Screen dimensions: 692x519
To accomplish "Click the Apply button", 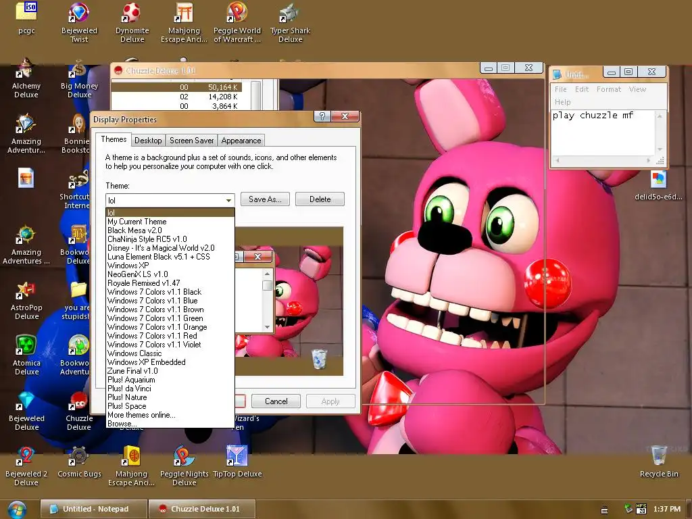I will [330, 401].
